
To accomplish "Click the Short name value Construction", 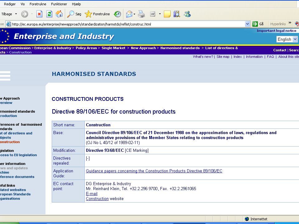I will pos(98,125).
